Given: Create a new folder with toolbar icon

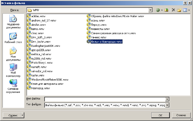Looking at the screenshot, I should click(x=179, y=10).
